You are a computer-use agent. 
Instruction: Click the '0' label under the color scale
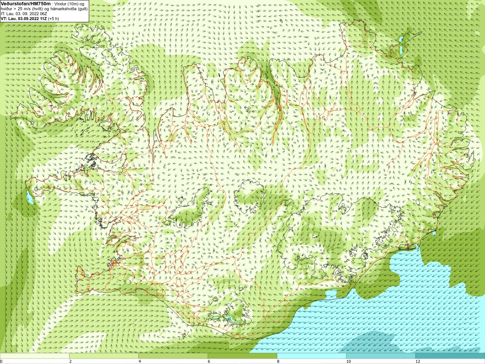(2, 361)
